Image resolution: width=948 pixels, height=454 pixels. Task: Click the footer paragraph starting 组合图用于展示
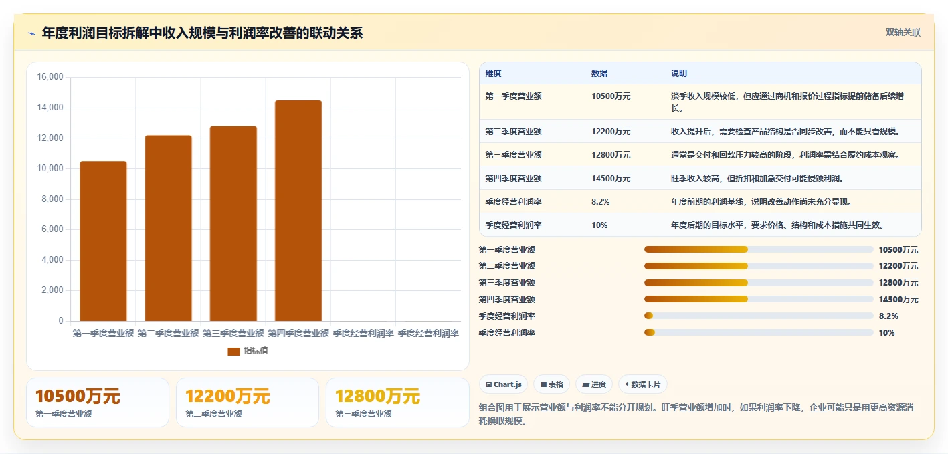pyautogui.click(x=696, y=414)
